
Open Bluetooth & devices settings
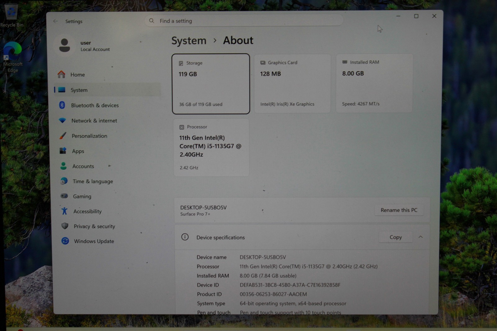pyautogui.click(x=107, y=105)
